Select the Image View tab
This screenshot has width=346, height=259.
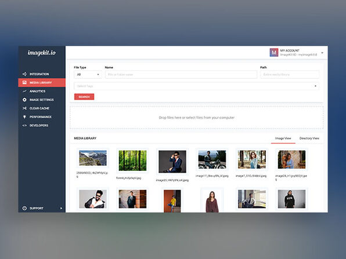283,138
